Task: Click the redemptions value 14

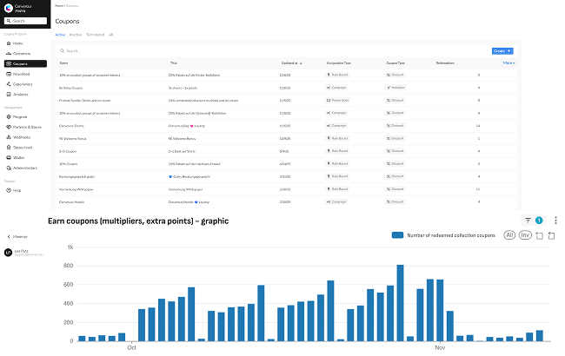Action: [478, 126]
